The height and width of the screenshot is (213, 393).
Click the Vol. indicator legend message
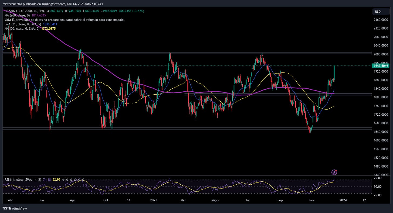coord(65,20)
